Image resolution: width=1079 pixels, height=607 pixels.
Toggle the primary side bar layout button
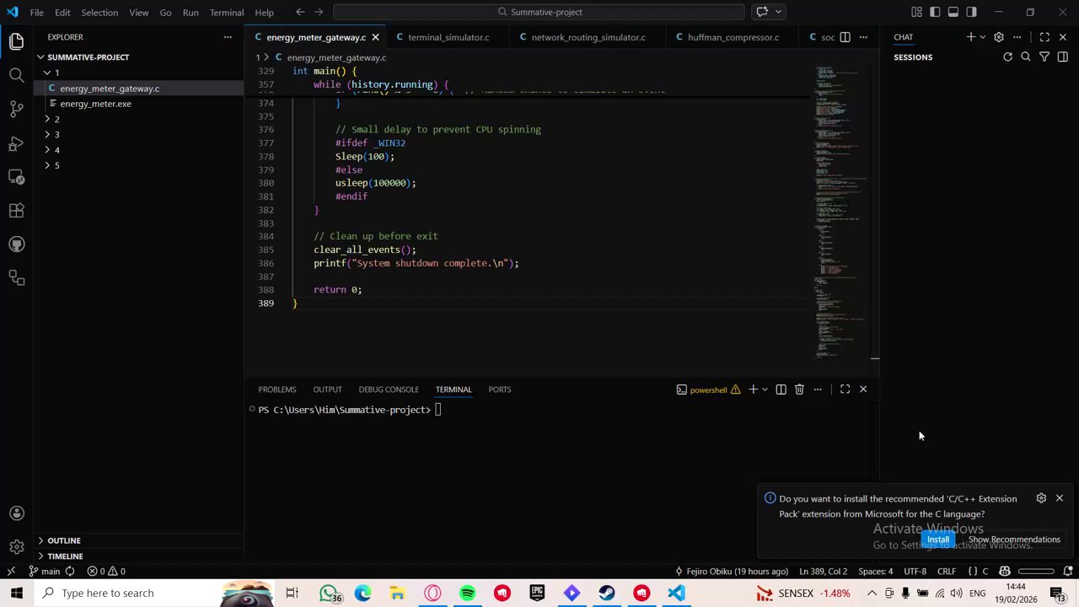[x=935, y=12]
